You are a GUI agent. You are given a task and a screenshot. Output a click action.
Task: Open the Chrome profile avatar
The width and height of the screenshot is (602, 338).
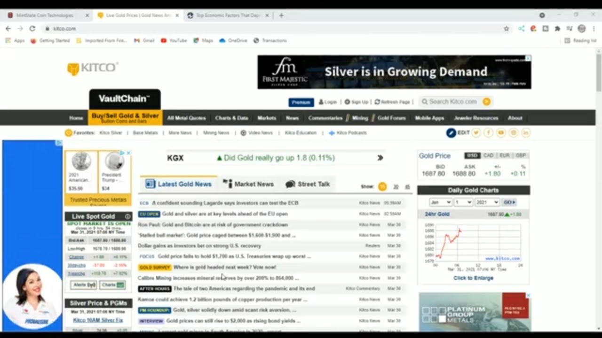[x=582, y=29]
